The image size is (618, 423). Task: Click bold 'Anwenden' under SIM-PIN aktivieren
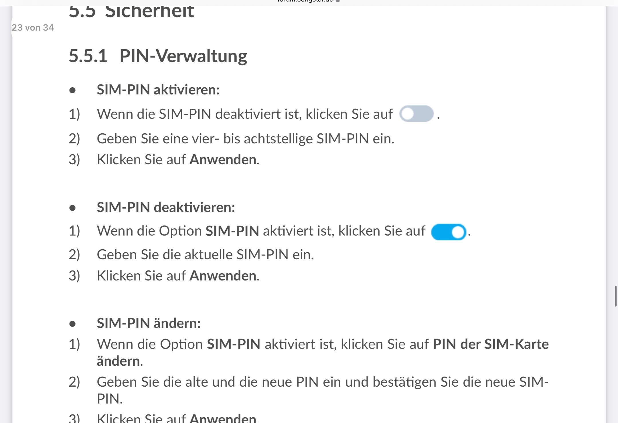pyautogui.click(x=223, y=159)
